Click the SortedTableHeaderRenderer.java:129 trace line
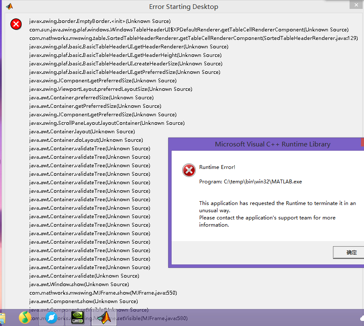Image resolution: width=364 pixels, height=326 pixels. coord(194,38)
